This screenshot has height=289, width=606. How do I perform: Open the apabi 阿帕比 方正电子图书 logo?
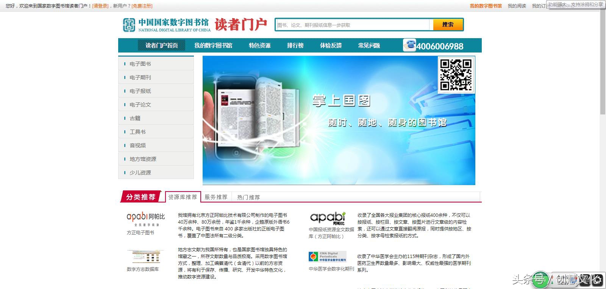click(146, 219)
